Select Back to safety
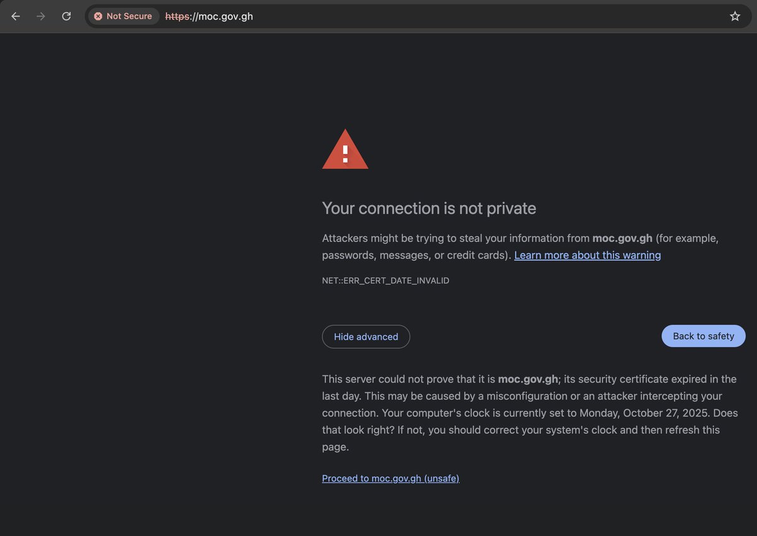This screenshot has height=536, width=757. coord(703,336)
